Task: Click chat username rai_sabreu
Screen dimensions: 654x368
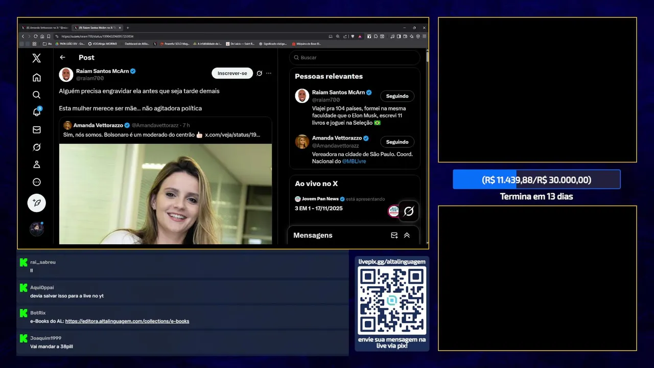Action: click(43, 262)
